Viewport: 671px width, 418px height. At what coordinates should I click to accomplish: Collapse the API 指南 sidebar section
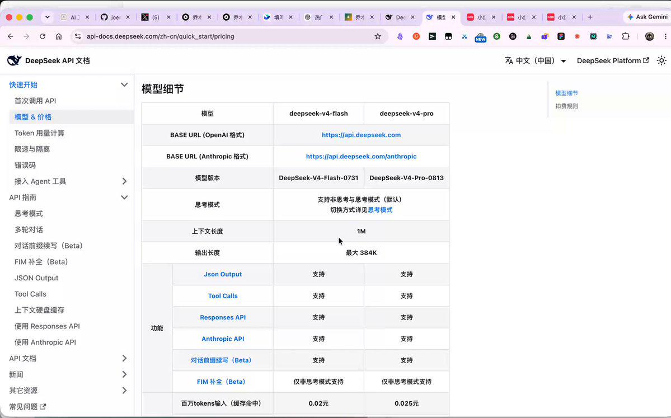(124, 197)
